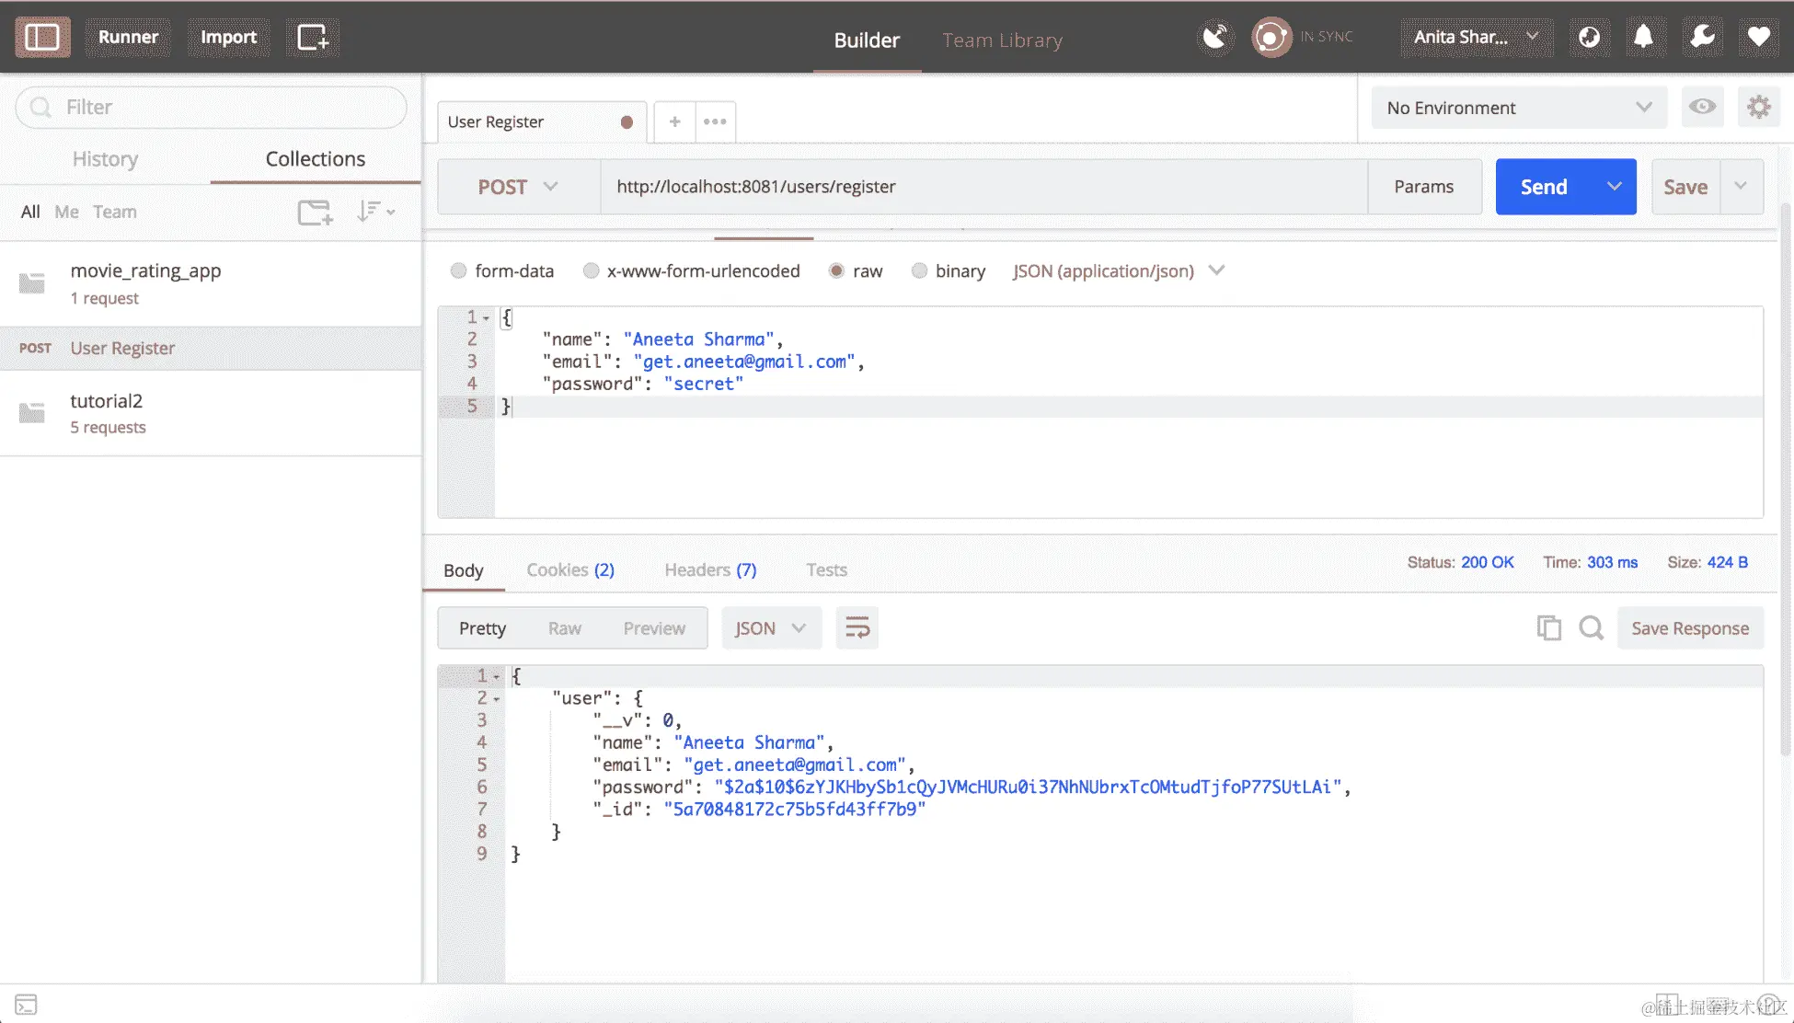Select x-www-form-urlencoded body type

pyautogui.click(x=591, y=270)
